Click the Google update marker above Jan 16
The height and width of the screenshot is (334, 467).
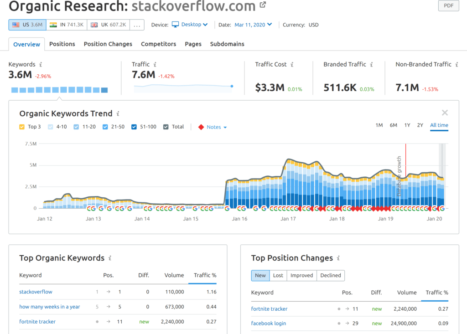(x=239, y=208)
